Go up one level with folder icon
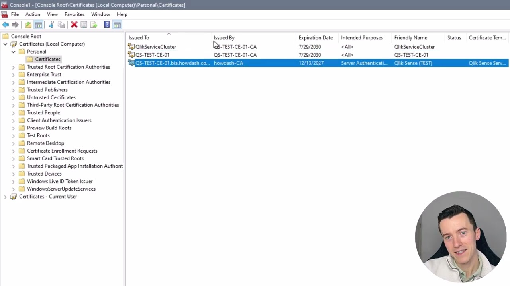 coord(28,25)
